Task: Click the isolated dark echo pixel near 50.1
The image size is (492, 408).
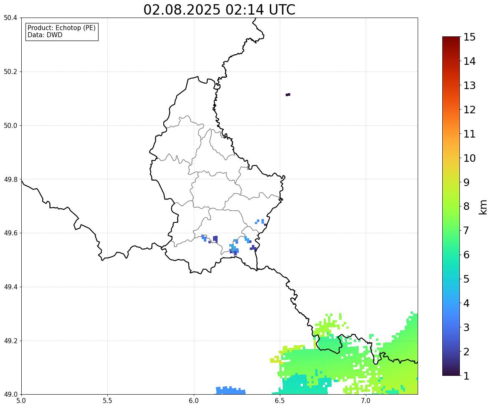Action: [288, 94]
